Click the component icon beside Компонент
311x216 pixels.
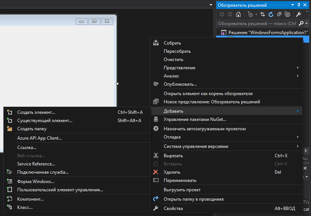9,199
